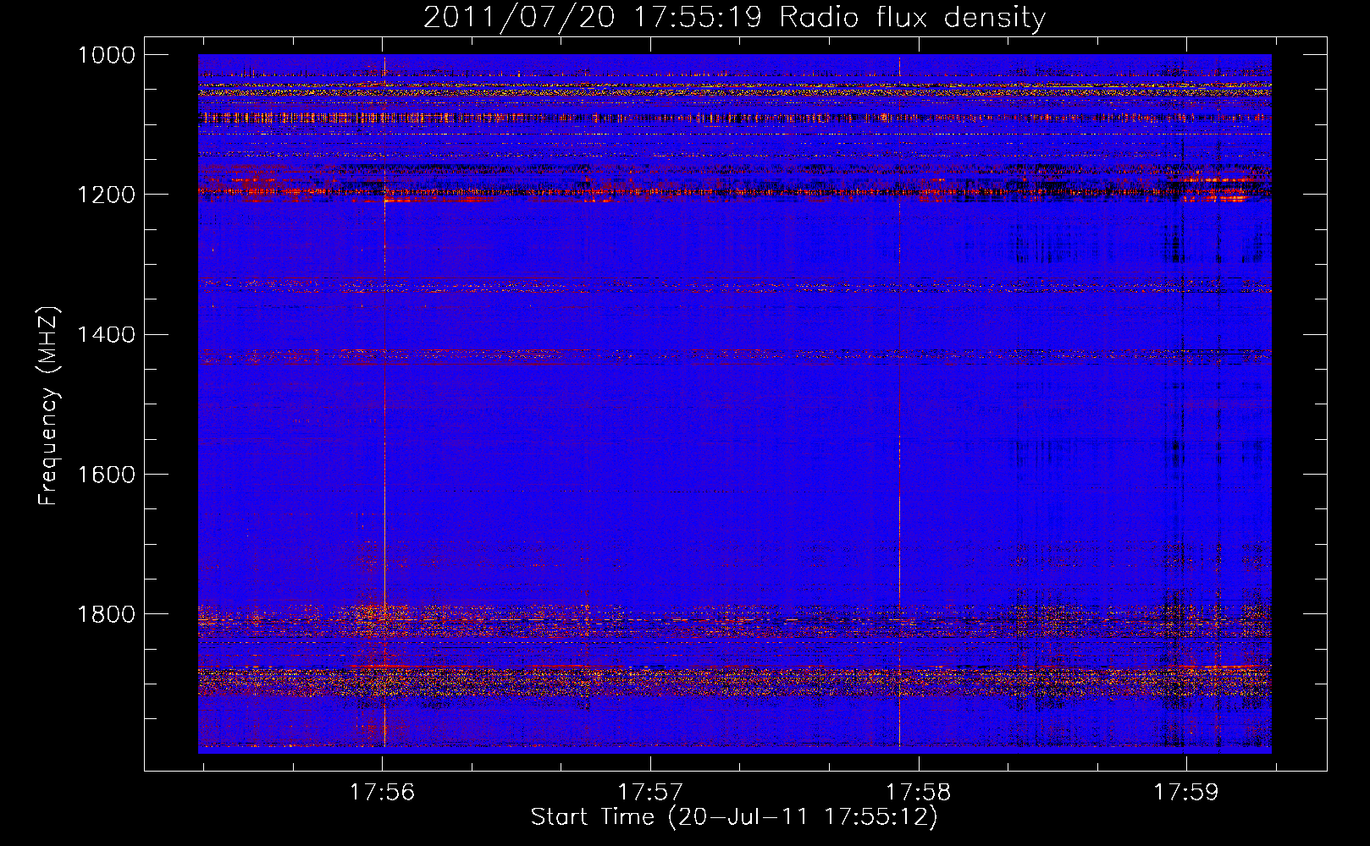The height and width of the screenshot is (846, 1370).
Task: Select the 1400 frequency axis label
Action: pos(106,334)
